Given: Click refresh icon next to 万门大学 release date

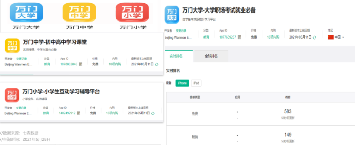Looking at the screenshot, I should (x=315, y=37).
